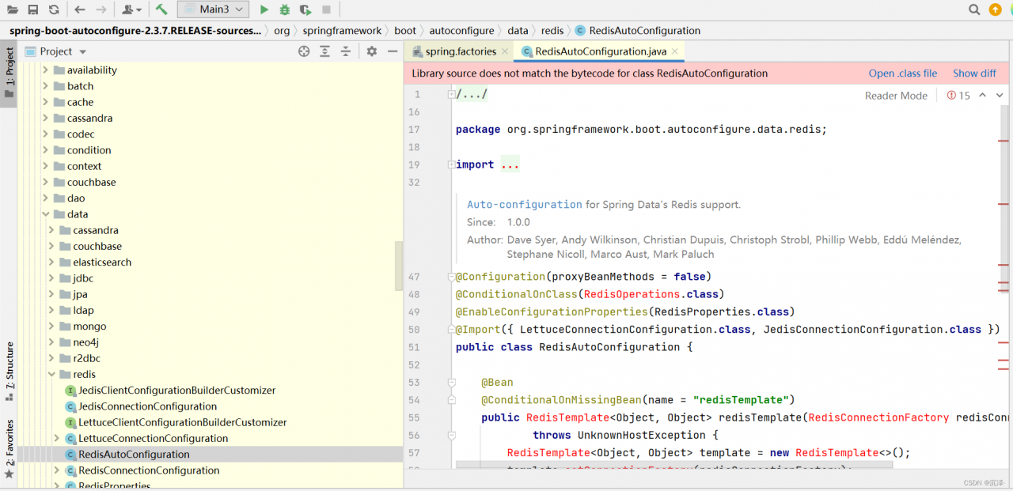Go to previous highlighted error arrow
1013x491 pixels.
click(982, 95)
